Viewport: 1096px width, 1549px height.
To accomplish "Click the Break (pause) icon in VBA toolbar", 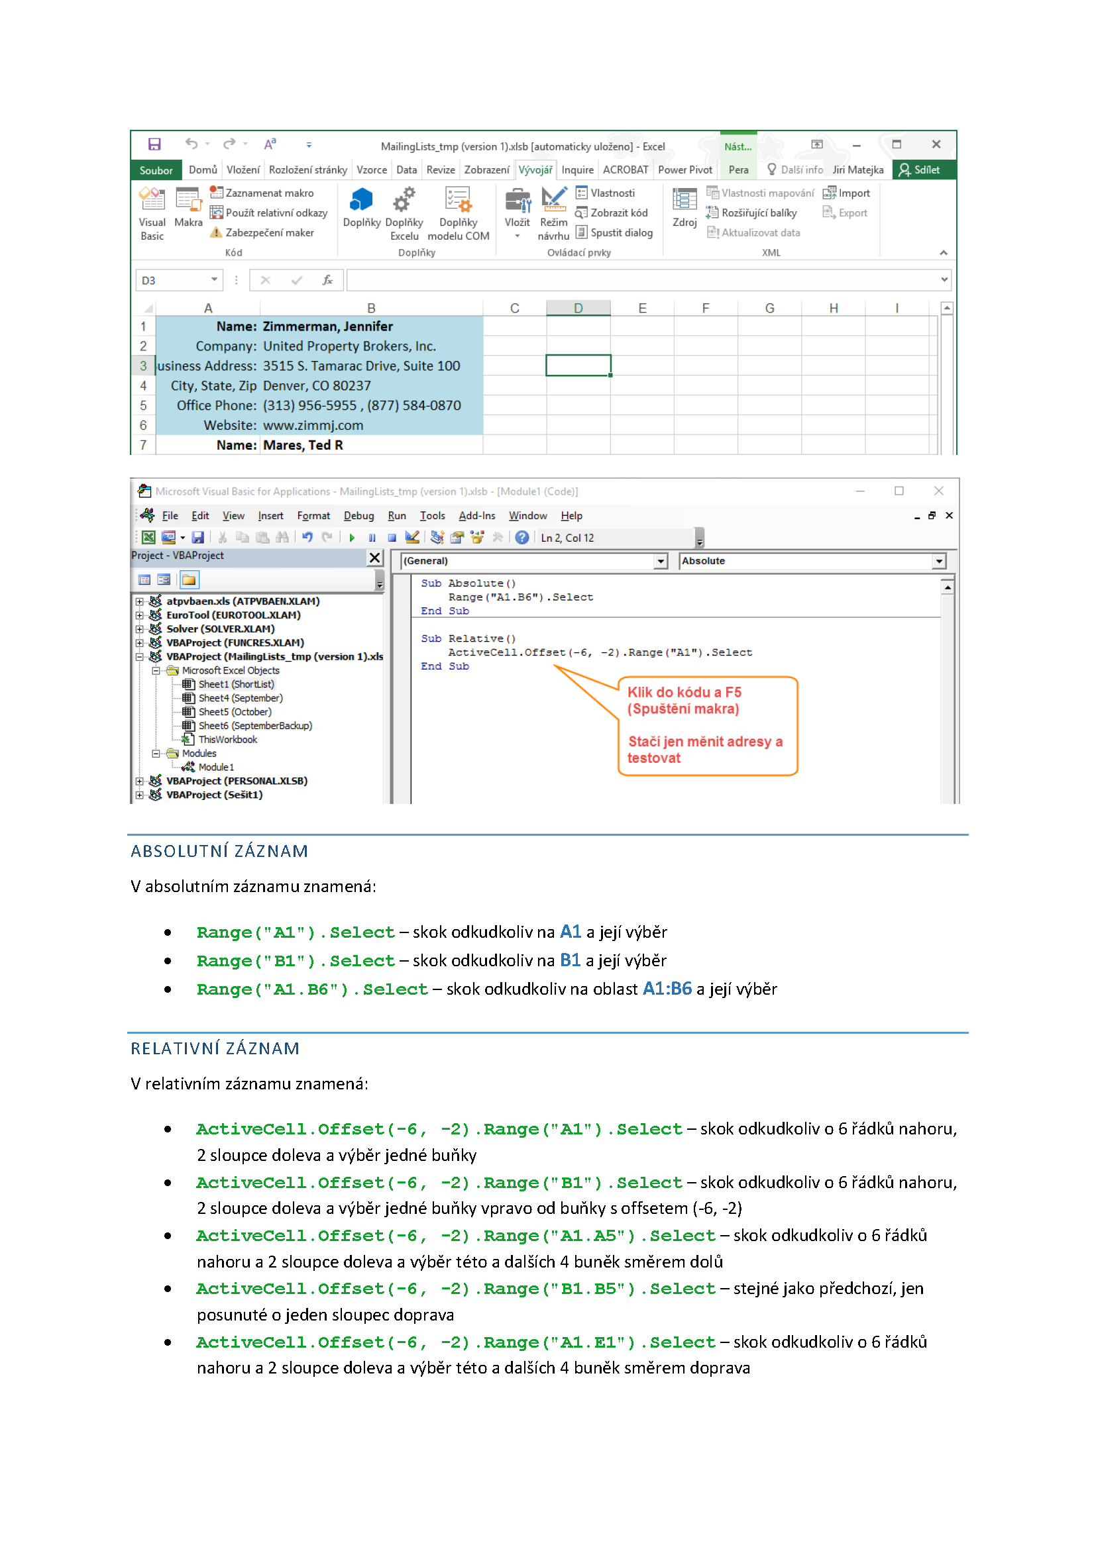I will [372, 538].
